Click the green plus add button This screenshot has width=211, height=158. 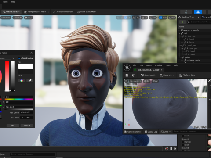(182, 22)
